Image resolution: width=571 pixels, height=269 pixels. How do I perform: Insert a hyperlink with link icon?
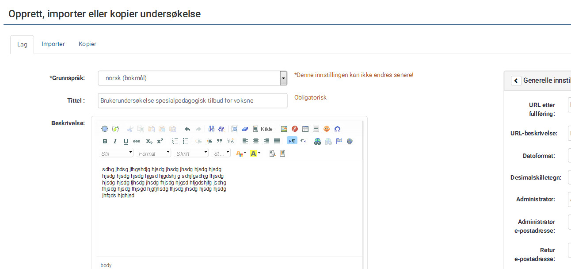(x=317, y=141)
